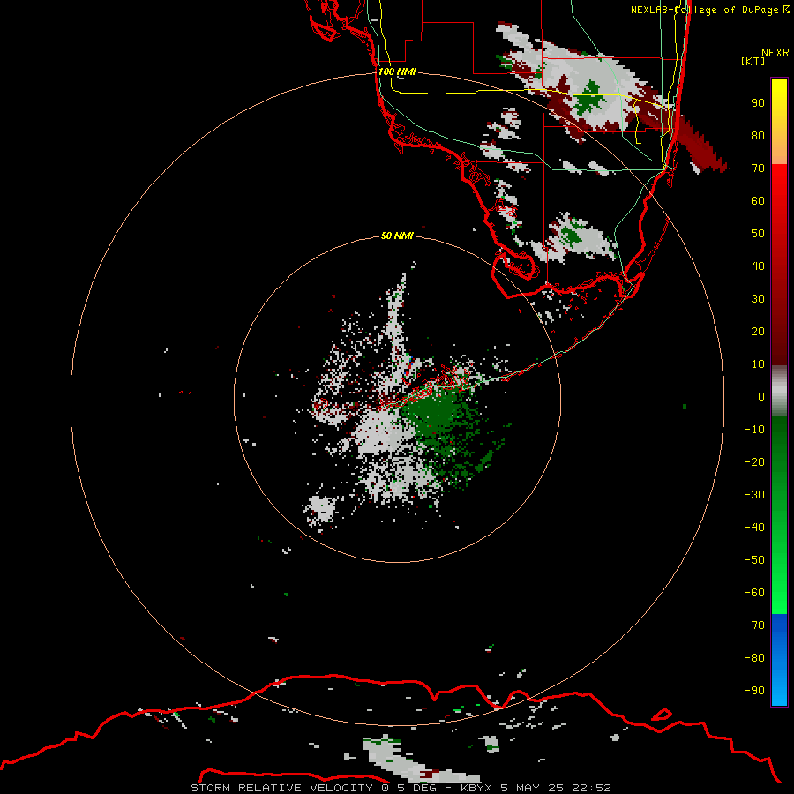This screenshot has width=794, height=794.
Task: Click the [KT] units label above the color bar
Action: point(753,61)
